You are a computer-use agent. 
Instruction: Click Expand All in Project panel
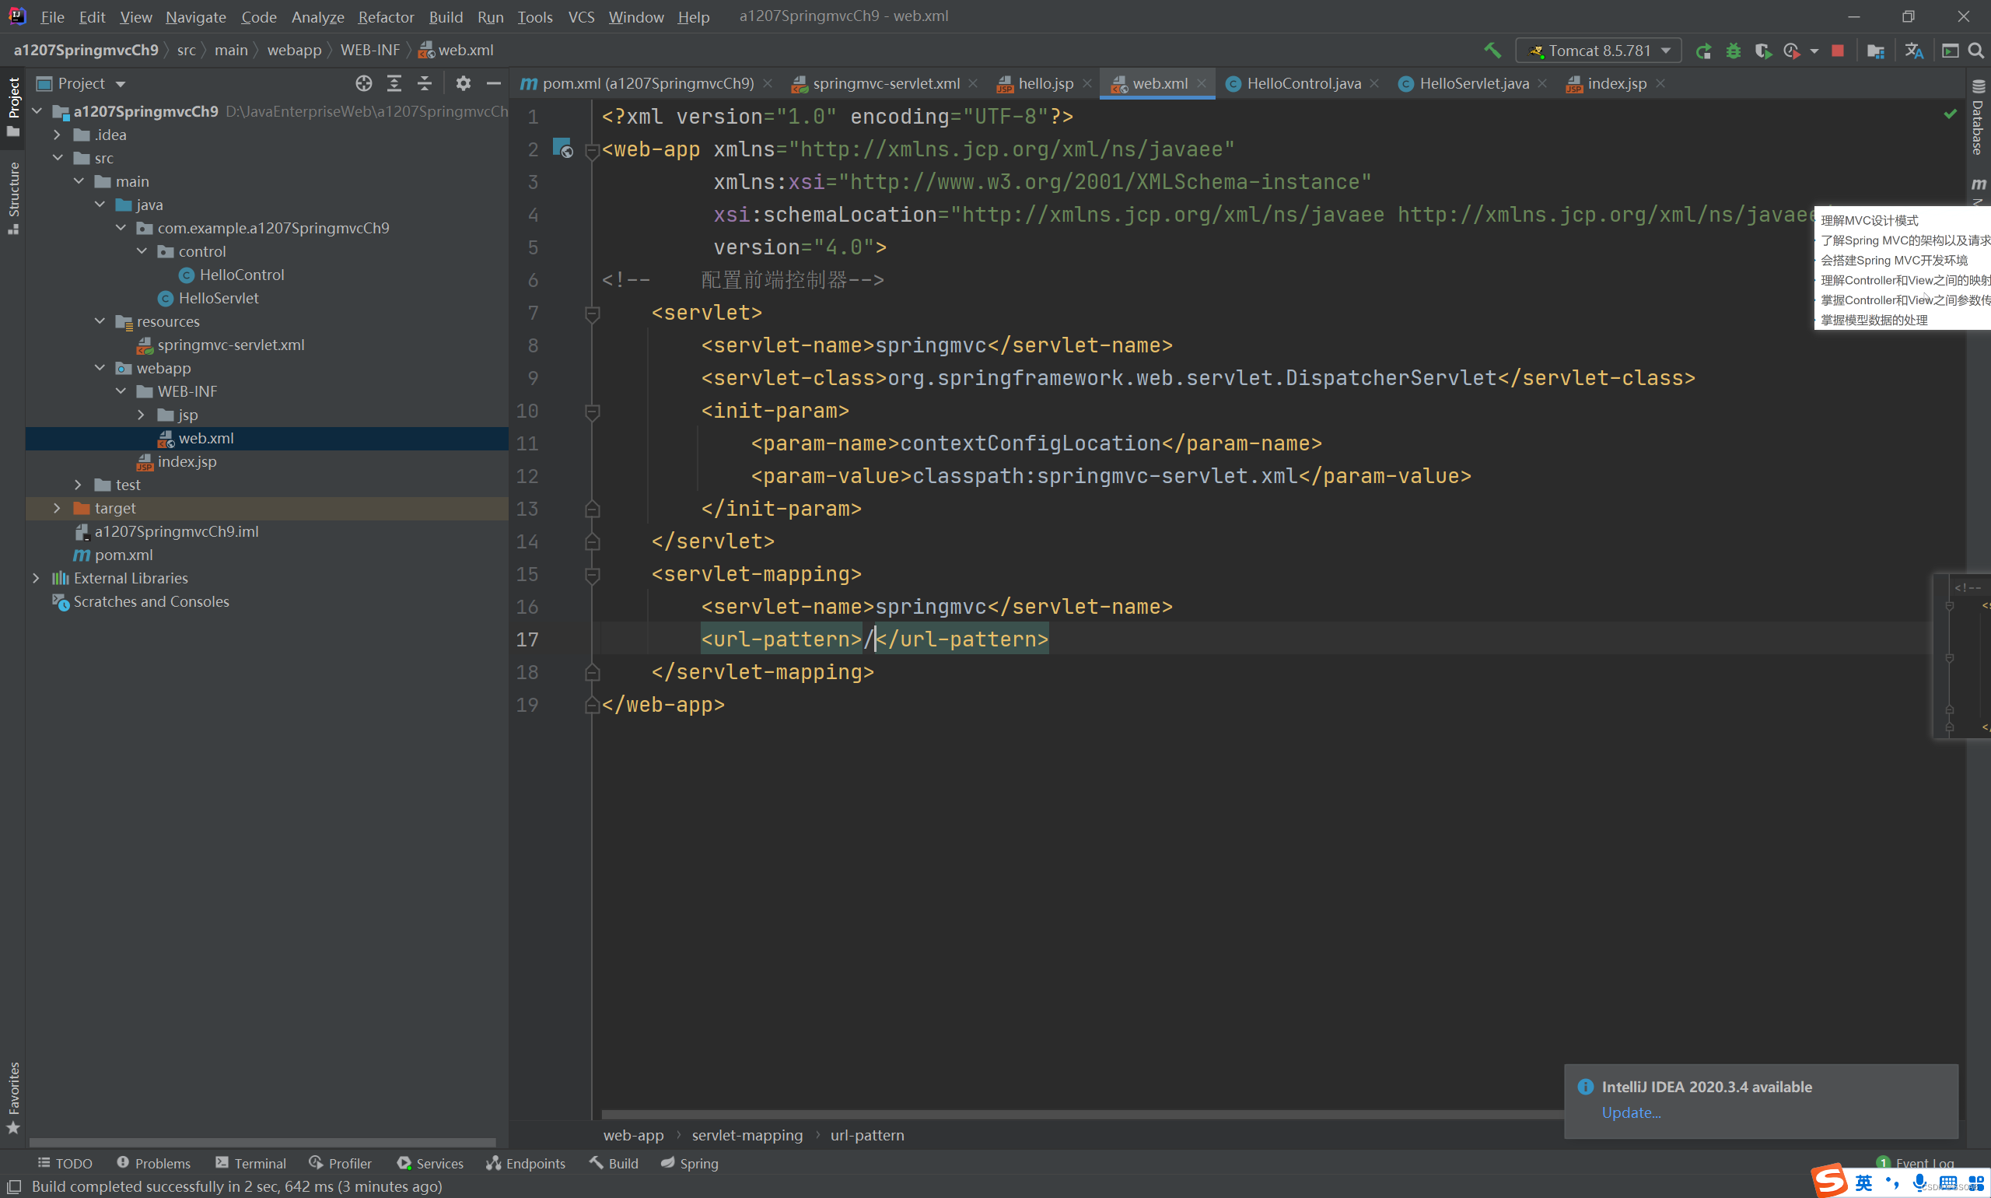tap(394, 83)
